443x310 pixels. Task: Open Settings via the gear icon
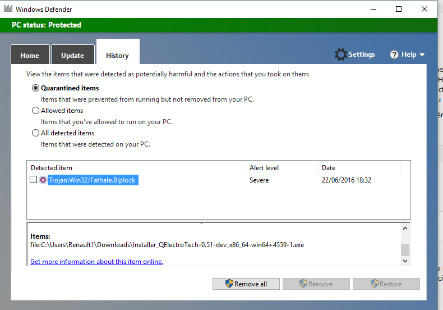tap(340, 54)
